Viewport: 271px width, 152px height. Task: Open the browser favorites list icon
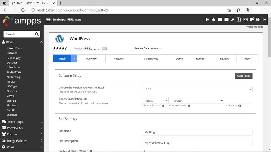point(238,10)
